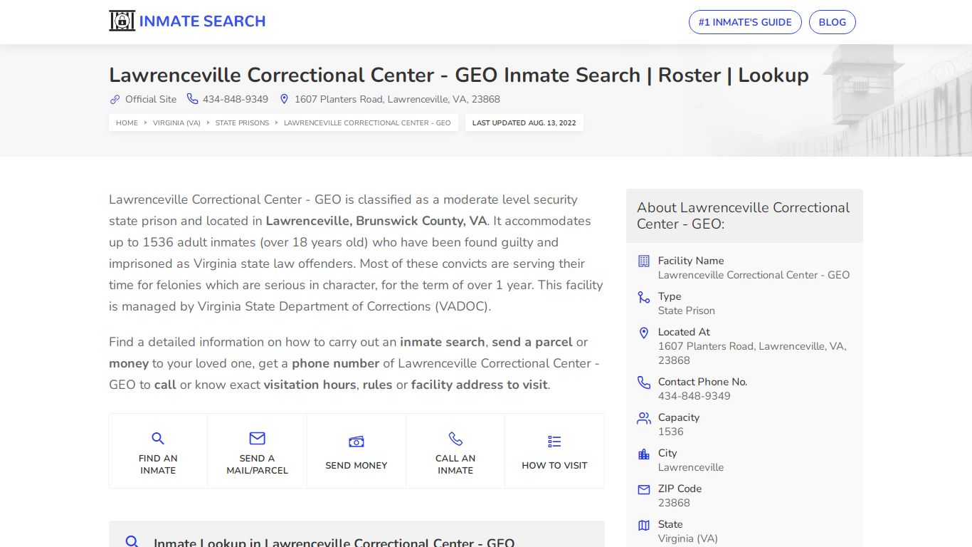Click the phone icon for Call an Inmate

pos(455,438)
